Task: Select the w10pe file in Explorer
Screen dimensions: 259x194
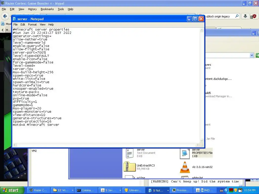Action: [141, 178]
